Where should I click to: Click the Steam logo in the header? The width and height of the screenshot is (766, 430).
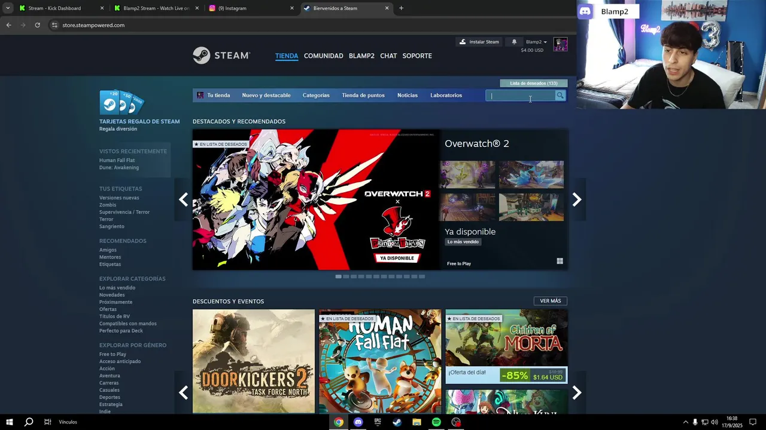[221, 56]
